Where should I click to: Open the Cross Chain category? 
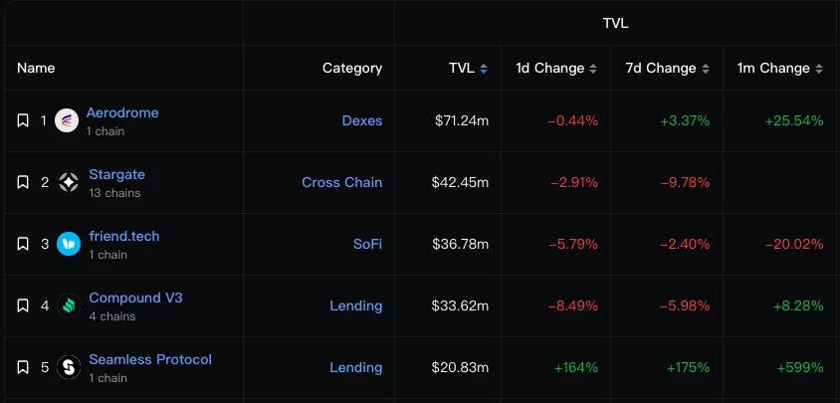tap(342, 182)
